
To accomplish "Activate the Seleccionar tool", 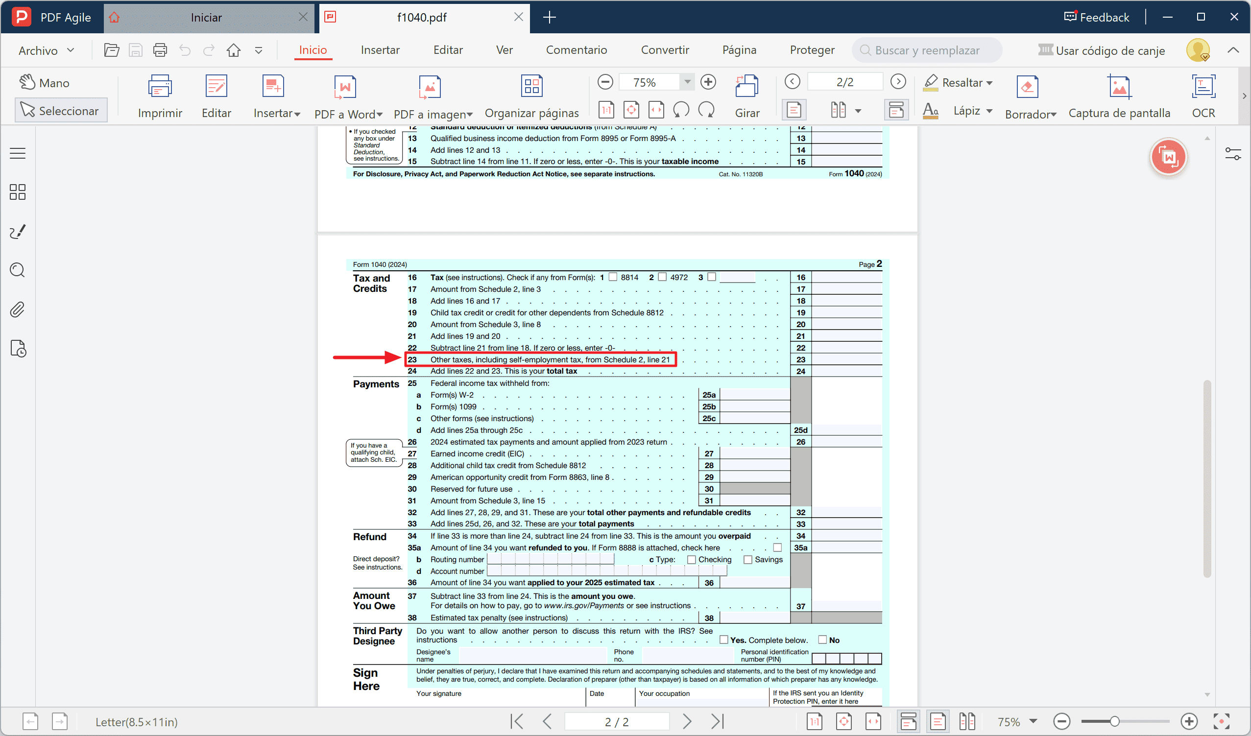I will coord(61,110).
